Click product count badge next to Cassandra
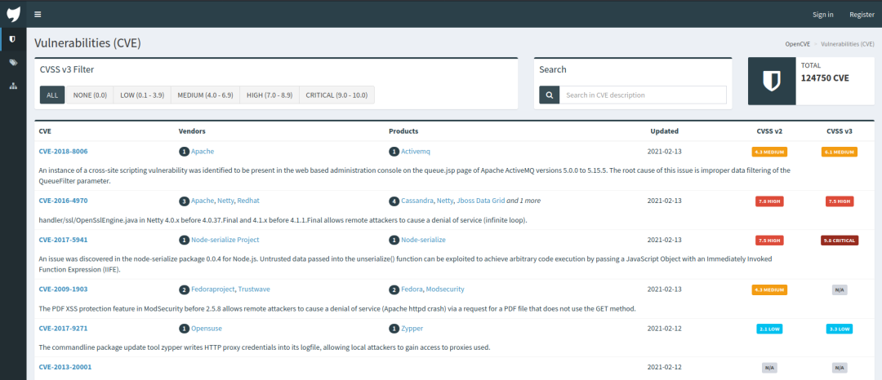 394,201
